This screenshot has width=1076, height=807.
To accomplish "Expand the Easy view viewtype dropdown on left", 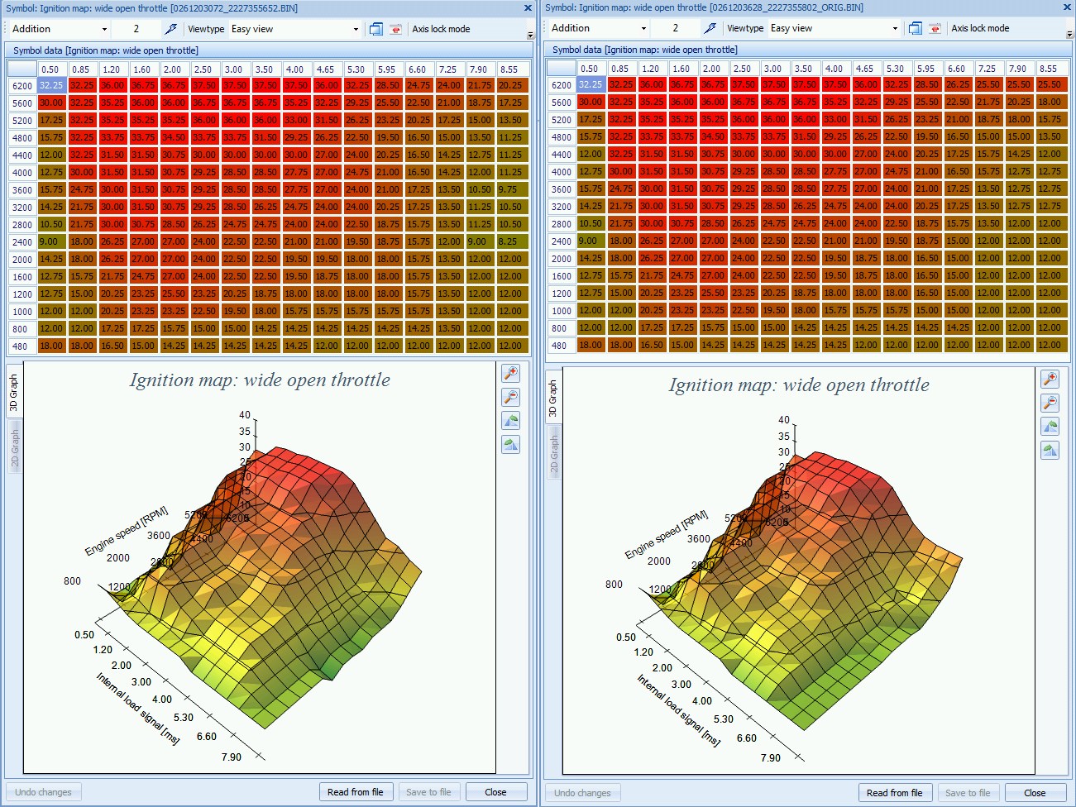I will tap(356, 29).
